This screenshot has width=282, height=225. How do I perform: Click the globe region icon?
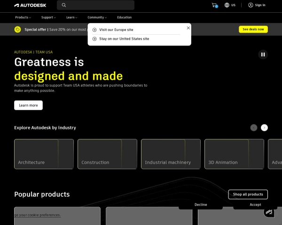pos(227,5)
